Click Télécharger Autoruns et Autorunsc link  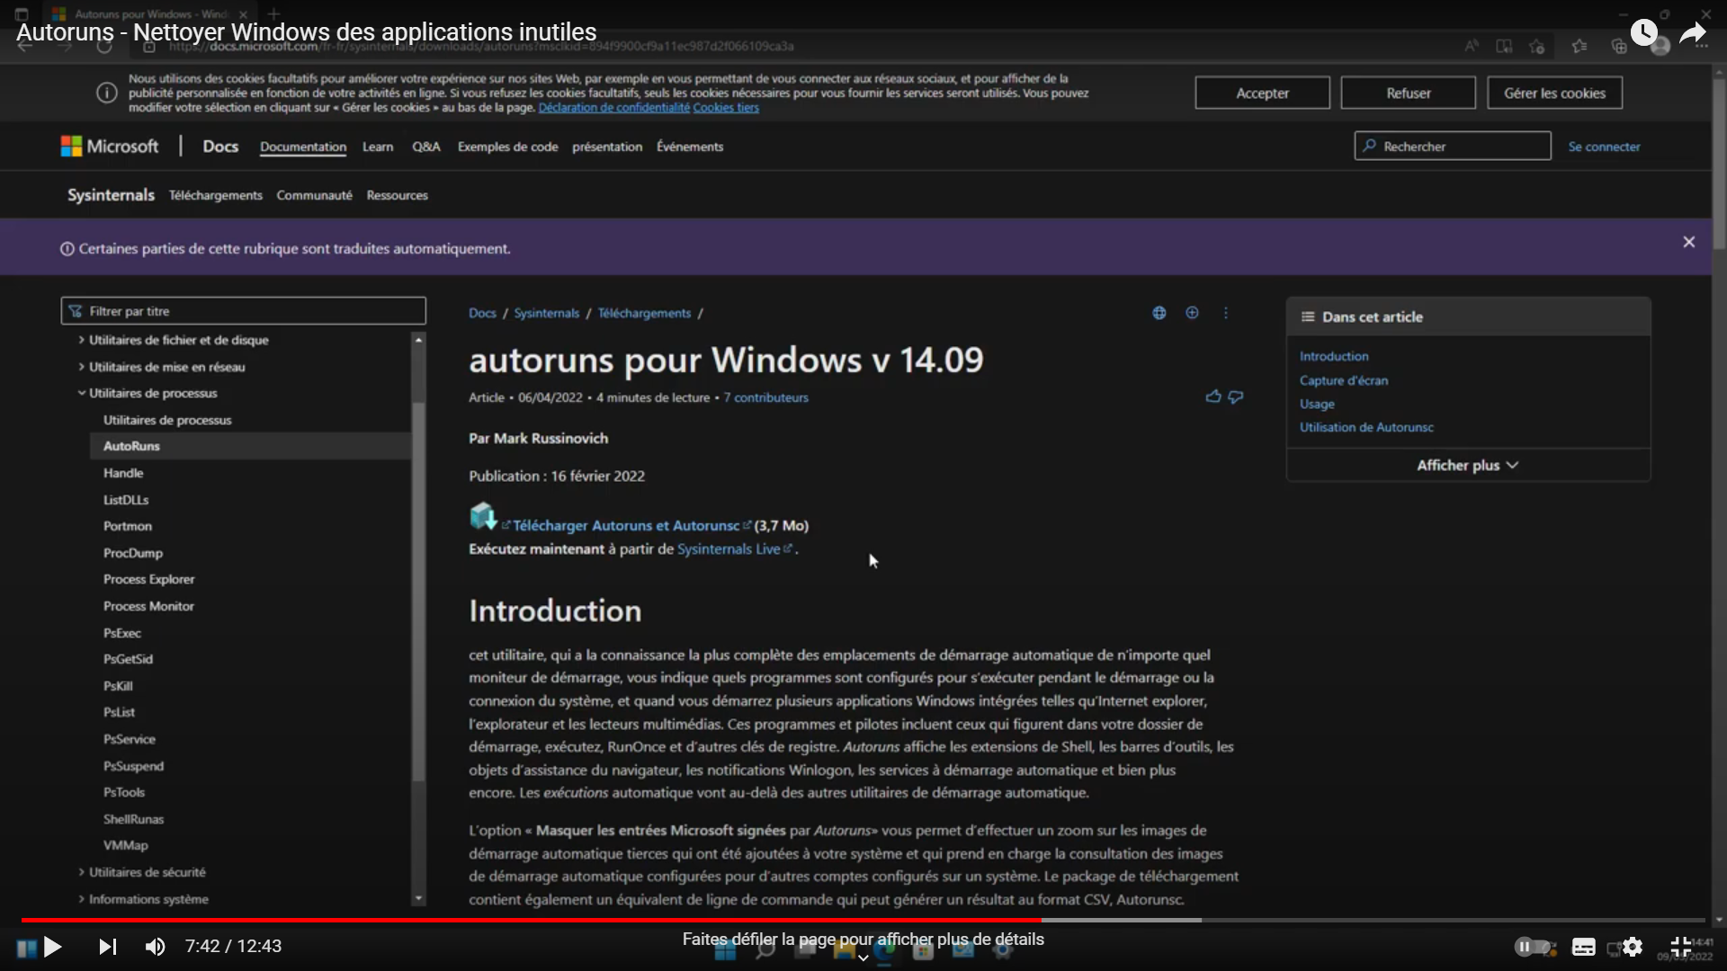[625, 525]
